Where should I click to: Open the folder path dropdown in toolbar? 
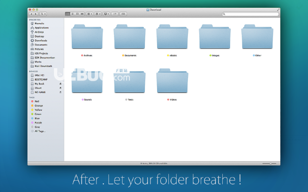pos(43,14)
